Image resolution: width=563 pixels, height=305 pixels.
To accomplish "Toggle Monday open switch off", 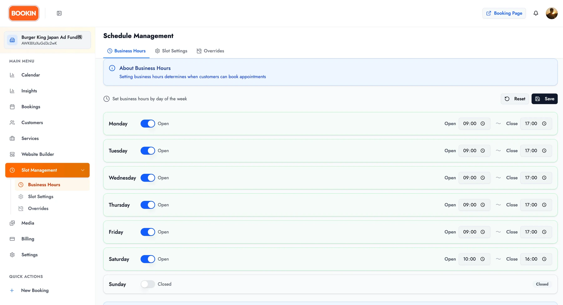I will (148, 123).
